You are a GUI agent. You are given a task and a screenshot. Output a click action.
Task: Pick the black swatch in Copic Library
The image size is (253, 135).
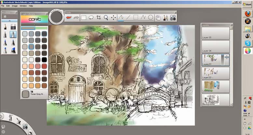[x=44, y=60]
